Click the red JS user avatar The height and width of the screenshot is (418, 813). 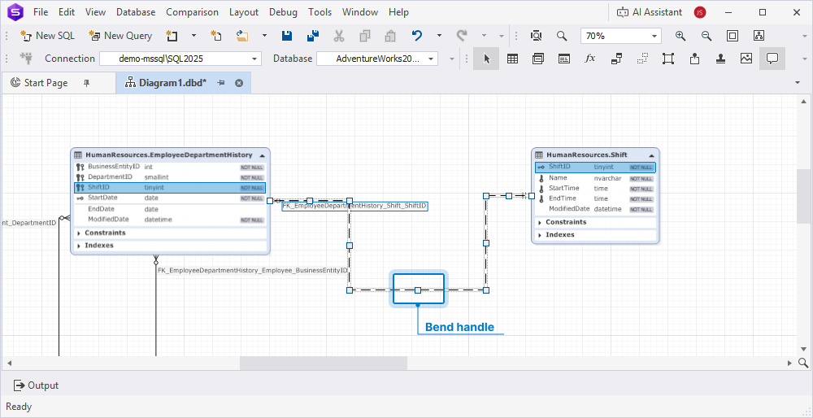(x=700, y=12)
